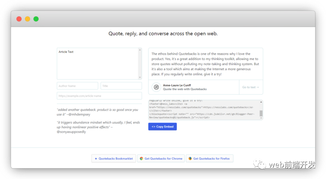Click the star icon on Quotebacks Bookmarklet
Image resolution: width=326 pixels, height=179 pixels.
pyautogui.click(x=96, y=159)
